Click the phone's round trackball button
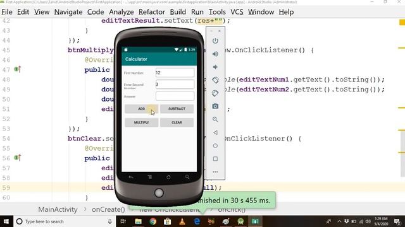This screenshot has width=405, height=227. 159,193
